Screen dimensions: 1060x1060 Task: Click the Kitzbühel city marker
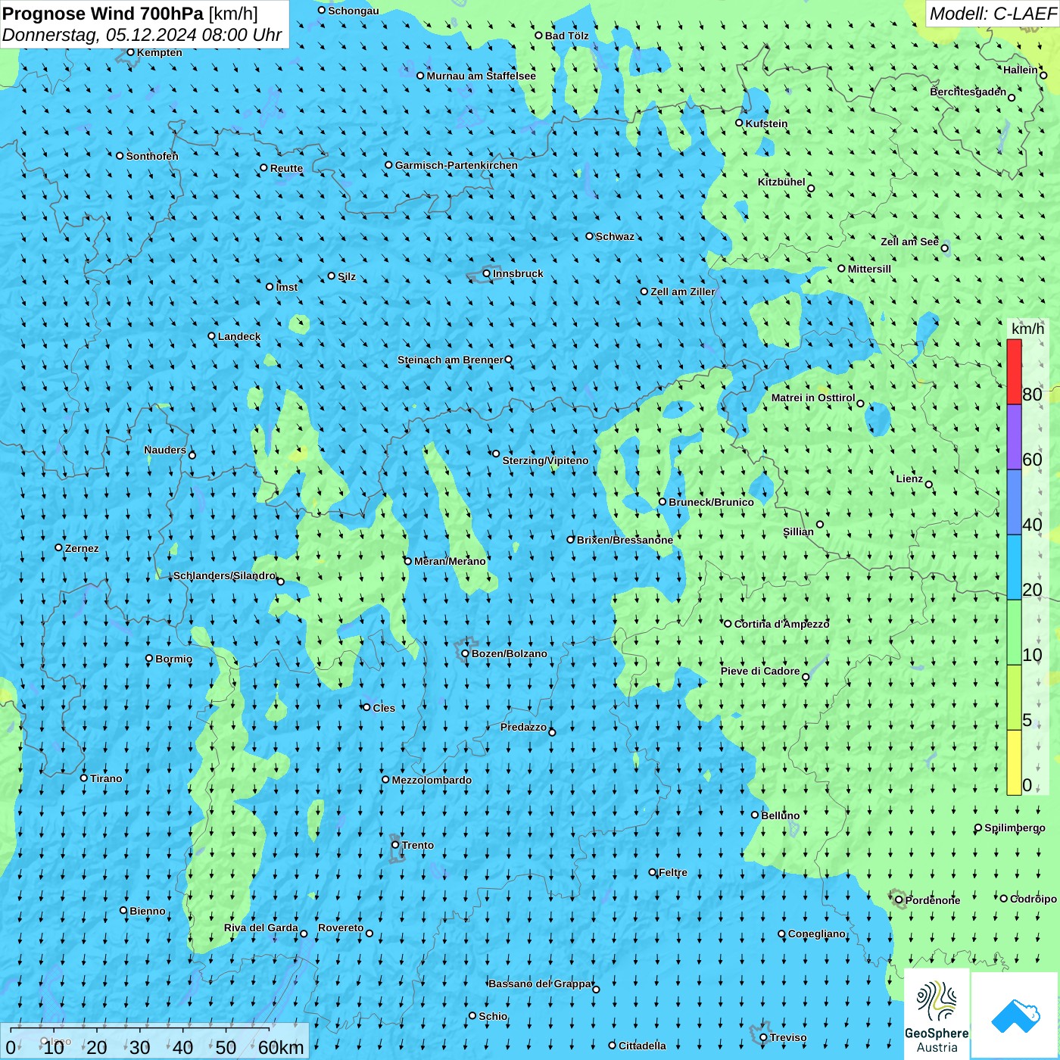[x=811, y=189]
